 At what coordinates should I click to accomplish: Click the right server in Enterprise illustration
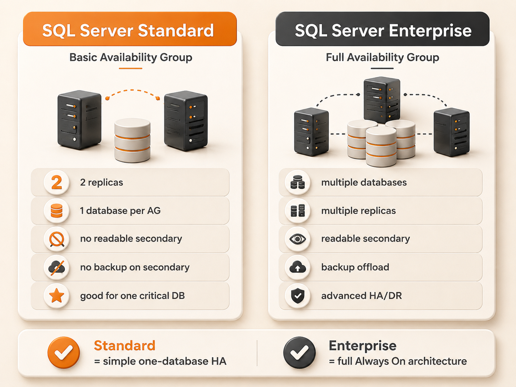coord(451,132)
